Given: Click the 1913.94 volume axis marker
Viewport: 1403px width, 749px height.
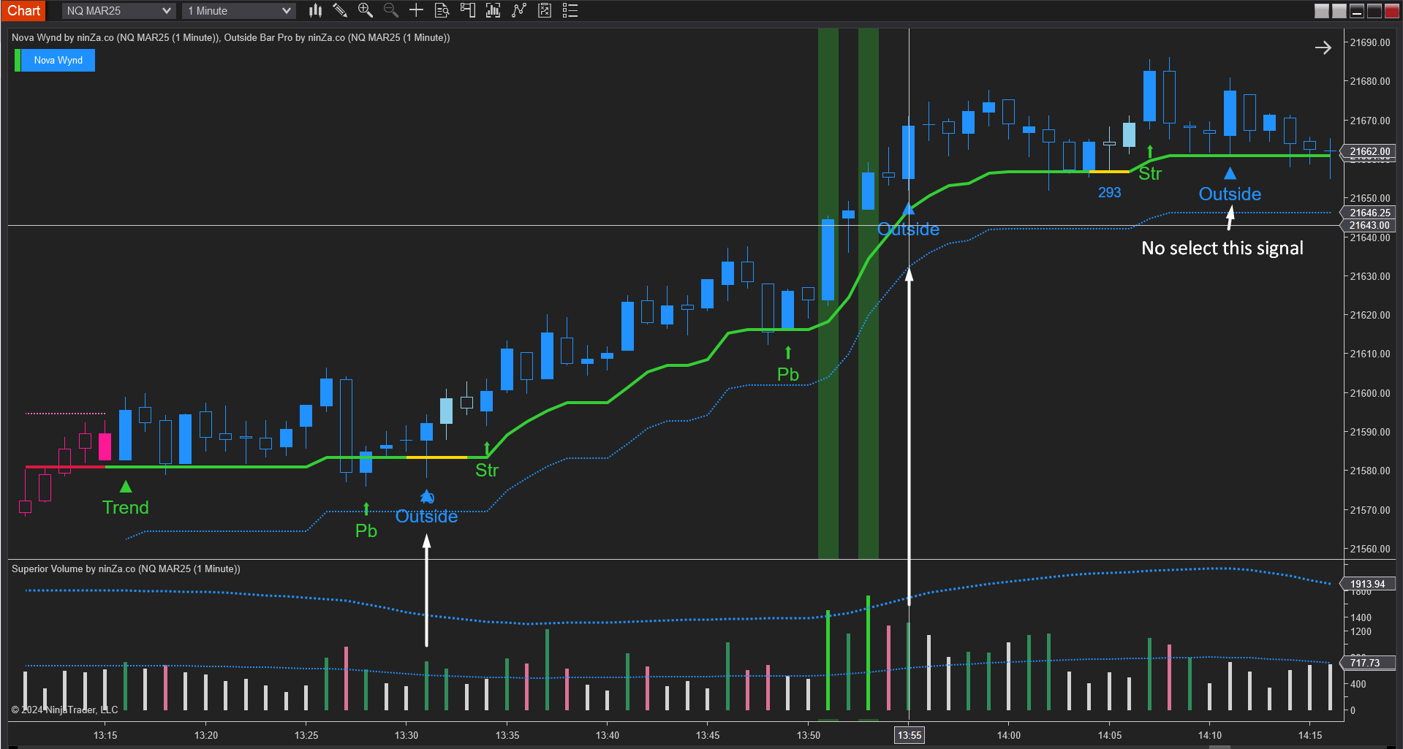Looking at the screenshot, I should point(1367,584).
